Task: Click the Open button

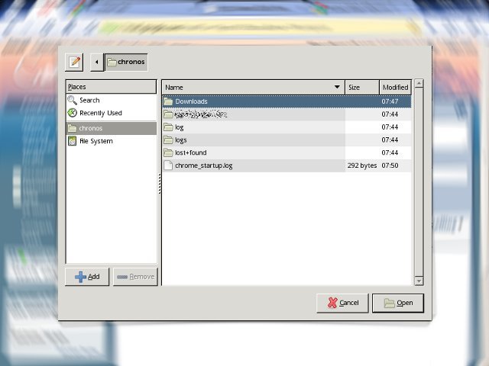Action: point(398,303)
